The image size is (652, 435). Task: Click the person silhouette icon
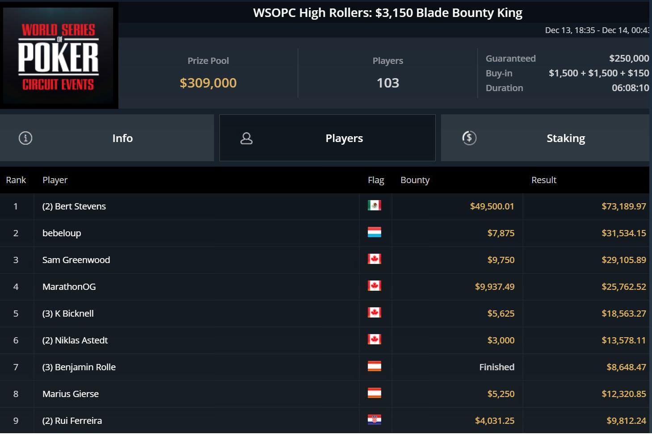[246, 138]
